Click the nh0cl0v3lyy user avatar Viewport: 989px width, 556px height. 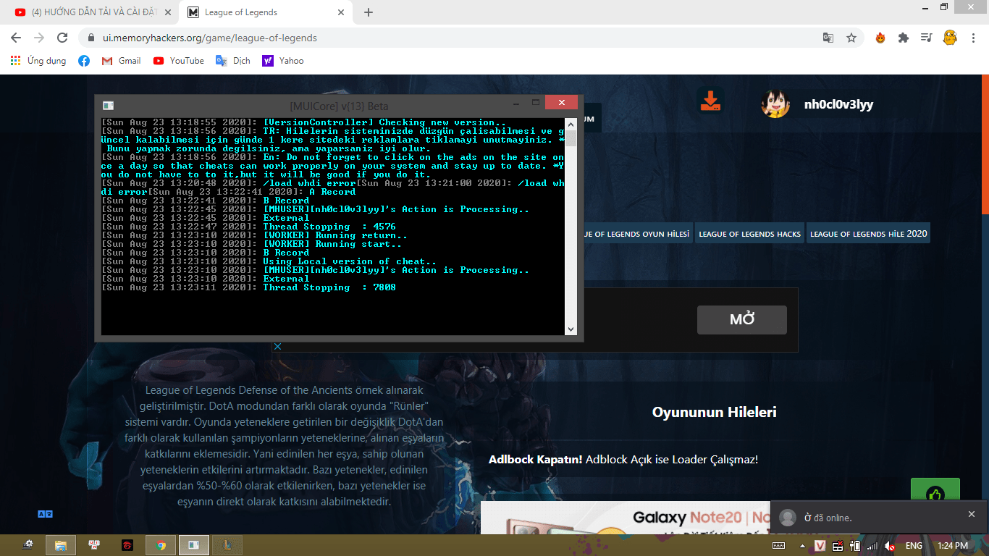775,104
